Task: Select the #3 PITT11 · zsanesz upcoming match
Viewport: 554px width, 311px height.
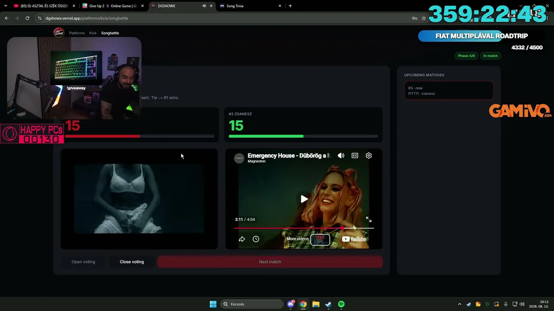Action: point(449,91)
